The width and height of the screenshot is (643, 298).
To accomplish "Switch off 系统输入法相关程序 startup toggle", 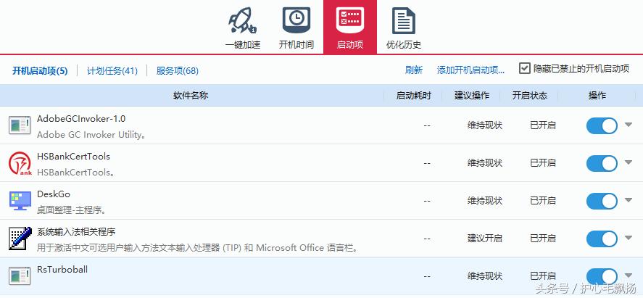I will tap(602, 239).
